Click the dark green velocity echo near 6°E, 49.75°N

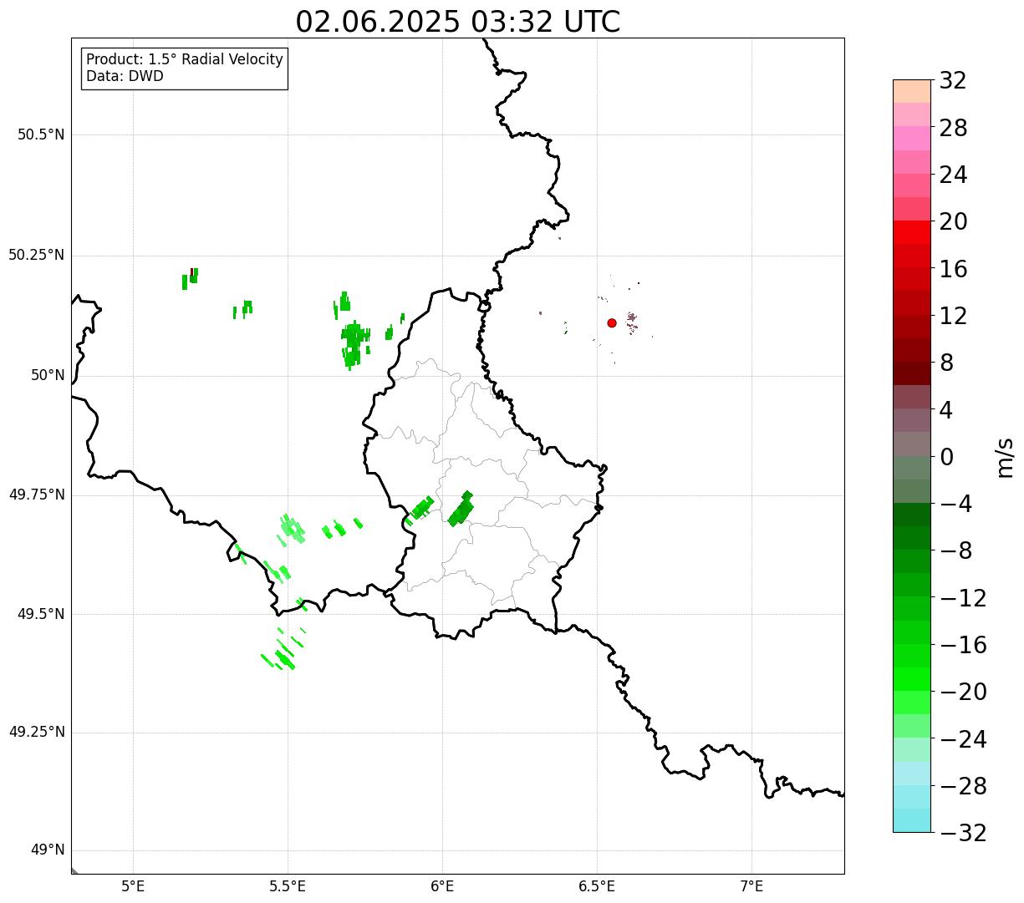[x=461, y=509]
